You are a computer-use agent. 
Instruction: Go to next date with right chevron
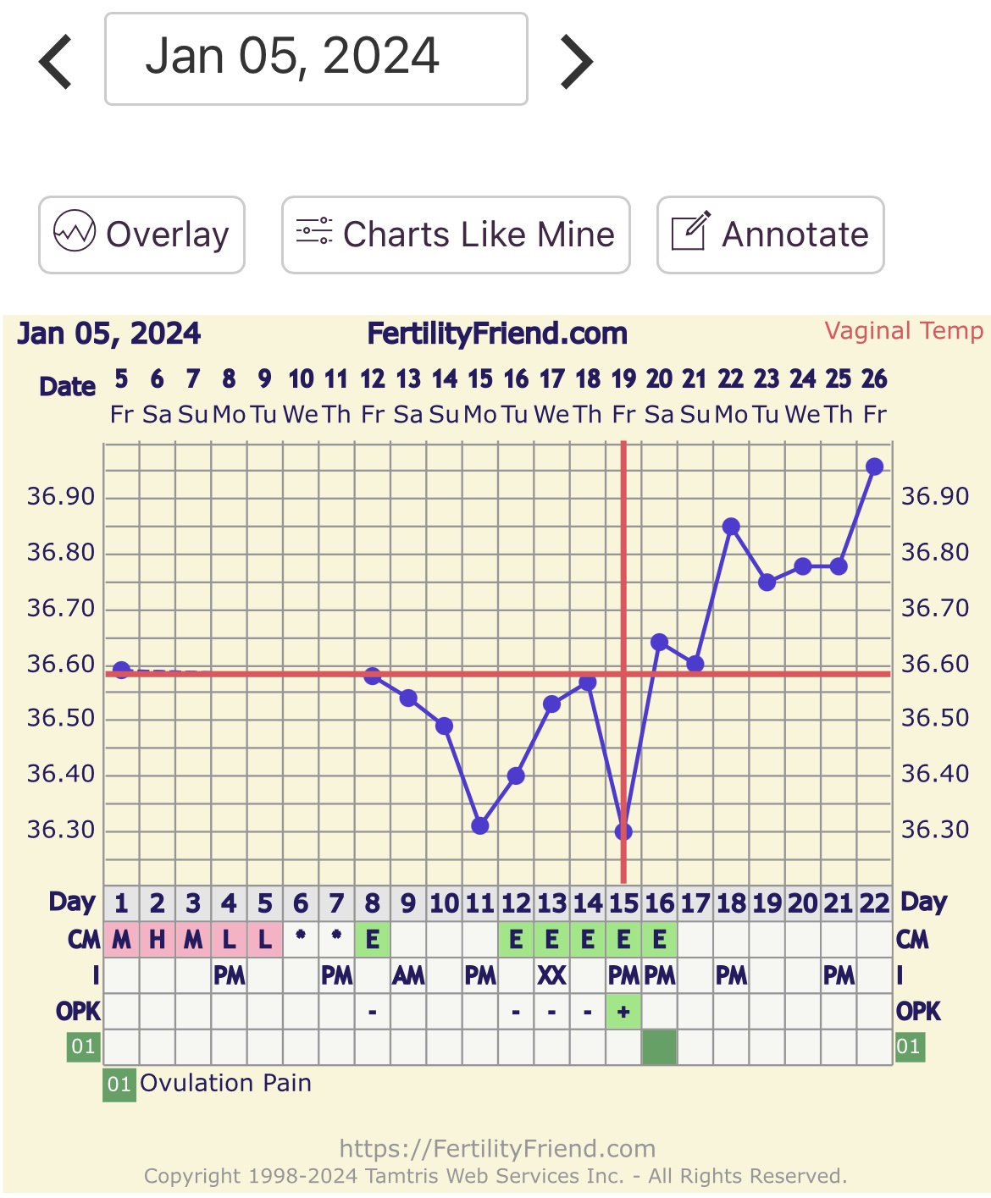click(576, 61)
